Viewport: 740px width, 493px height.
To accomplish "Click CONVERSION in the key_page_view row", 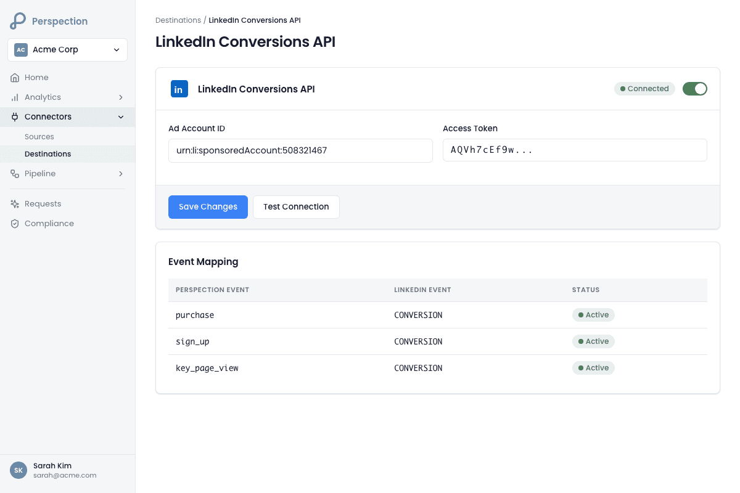I will [418, 368].
